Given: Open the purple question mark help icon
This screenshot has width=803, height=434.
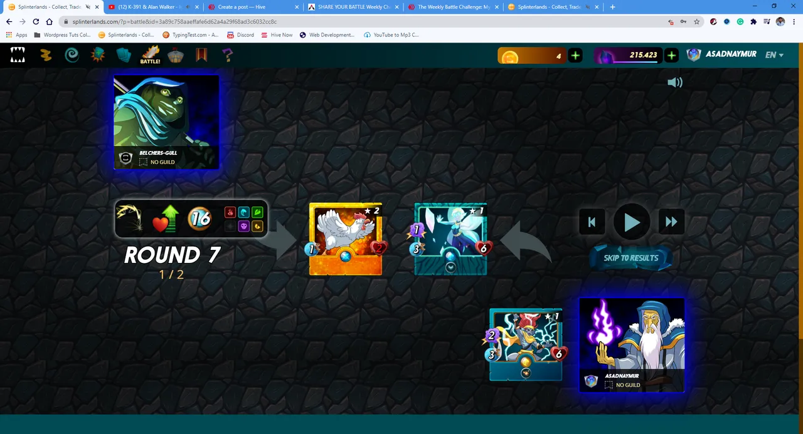Looking at the screenshot, I should (228, 55).
